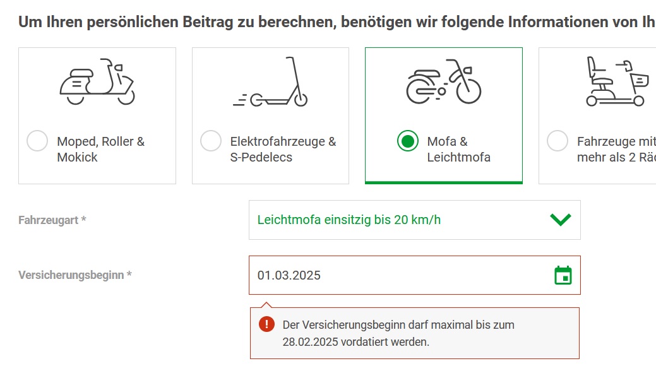The image size is (656, 378).
Task: Click the Versicherungsbeginn field label
Action: click(75, 275)
